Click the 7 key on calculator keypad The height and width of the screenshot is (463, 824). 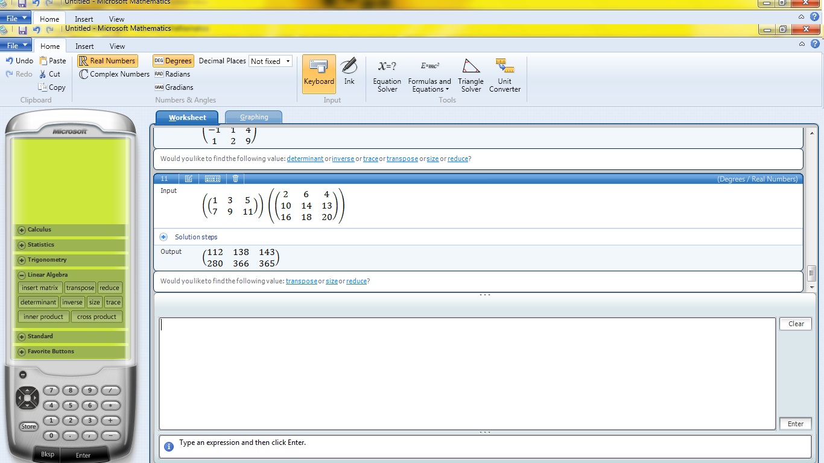tap(51, 391)
